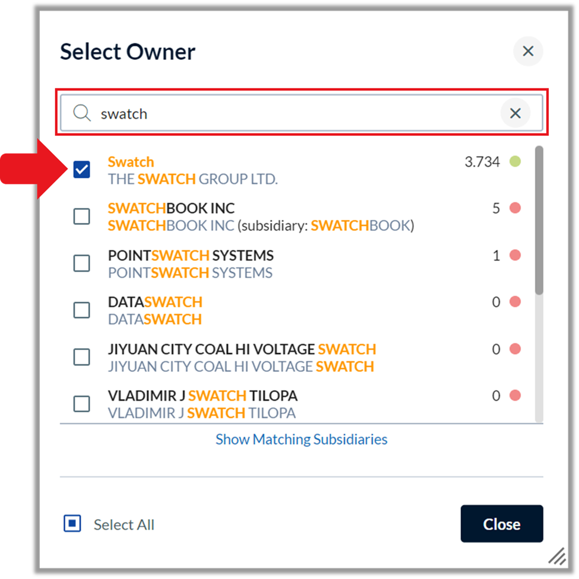Click the magnifier search icon

(x=82, y=113)
